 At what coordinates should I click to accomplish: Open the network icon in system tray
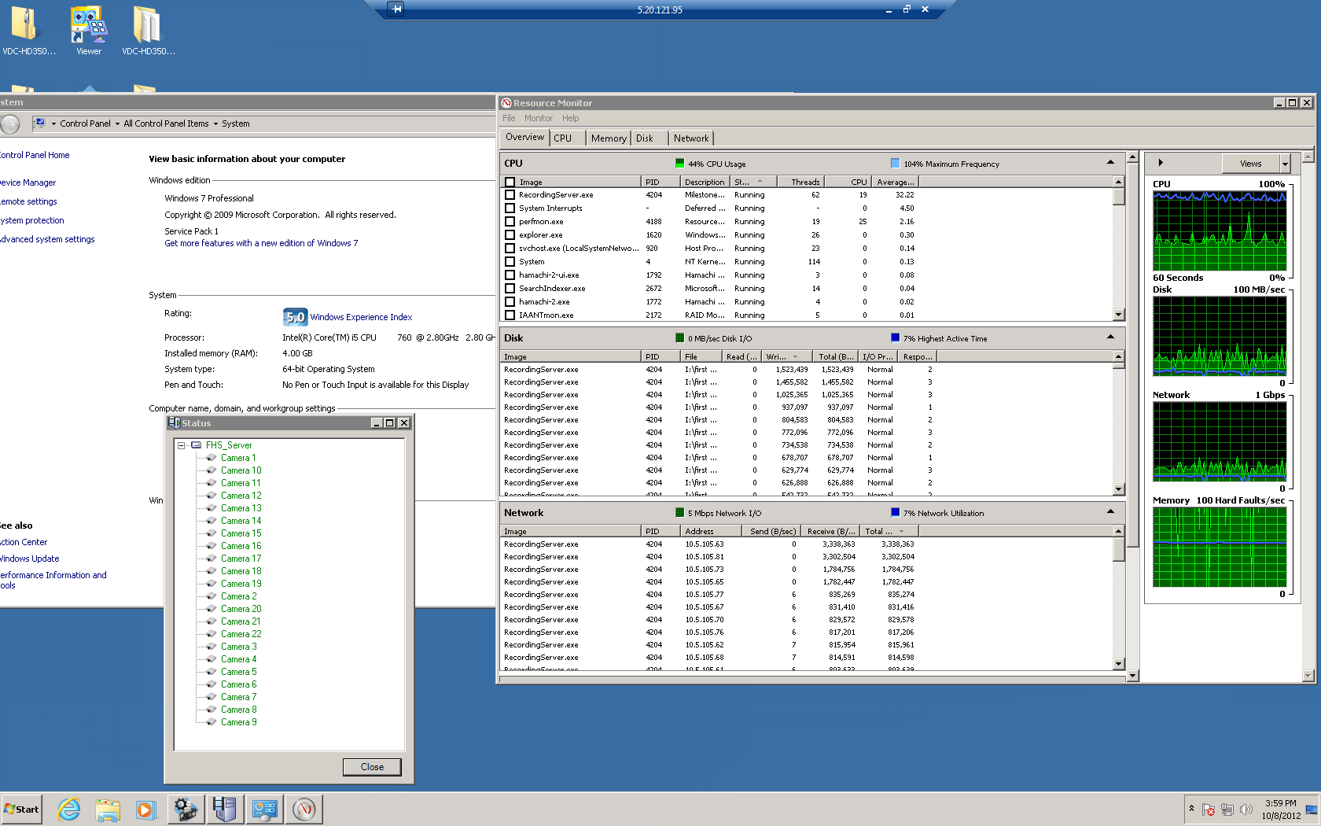point(1227,809)
